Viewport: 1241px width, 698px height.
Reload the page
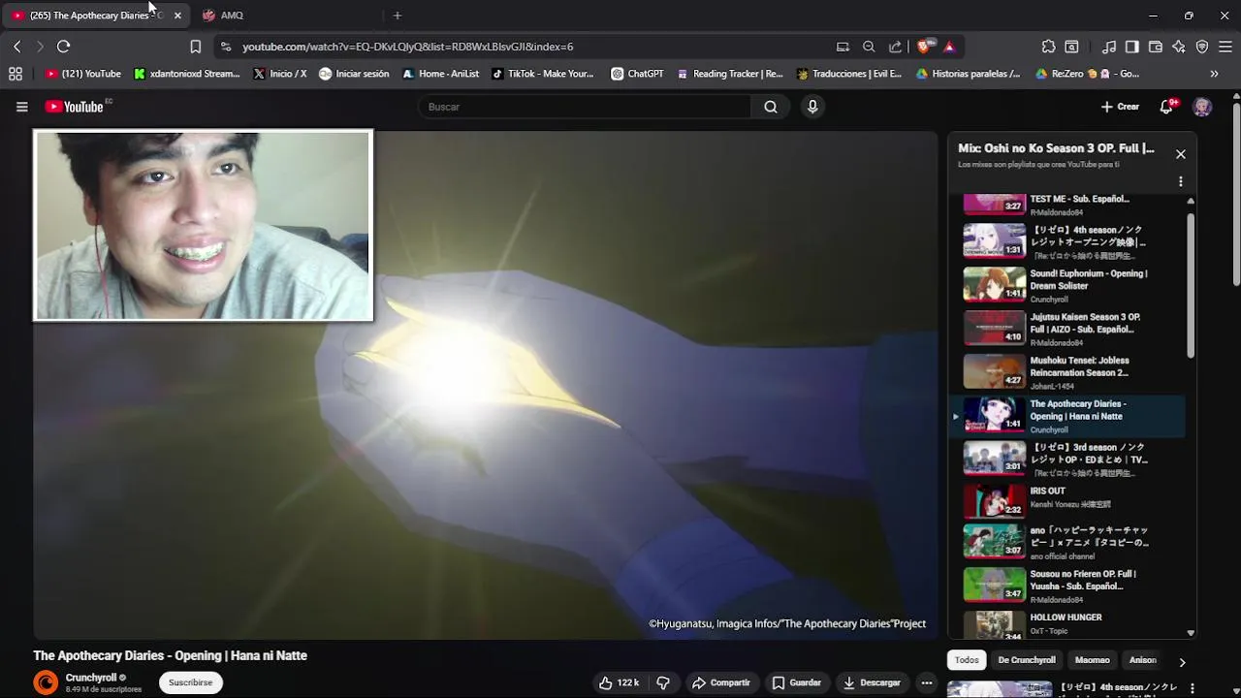coord(64,47)
